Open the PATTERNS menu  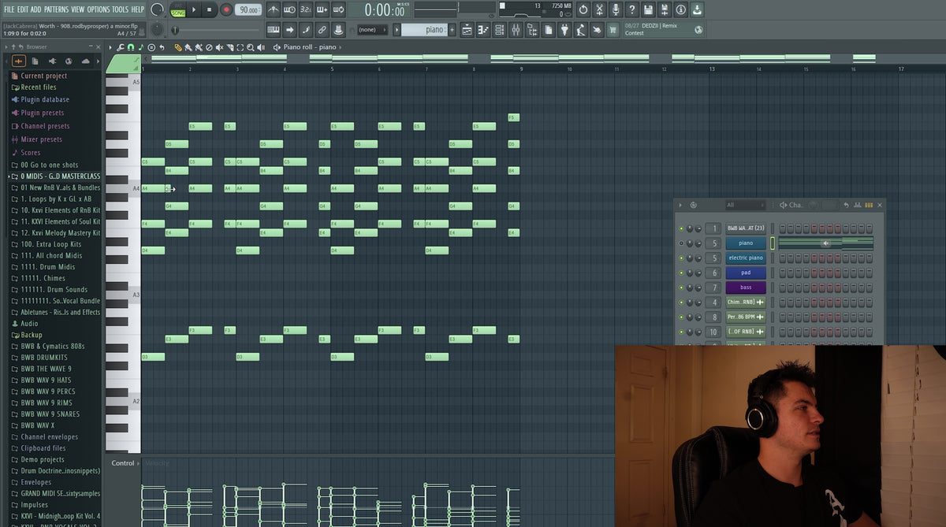tap(56, 9)
